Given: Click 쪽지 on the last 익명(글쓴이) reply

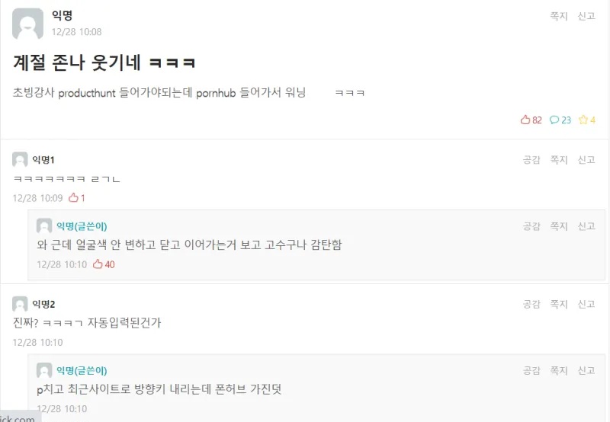Looking at the screenshot, I should [x=559, y=371].
